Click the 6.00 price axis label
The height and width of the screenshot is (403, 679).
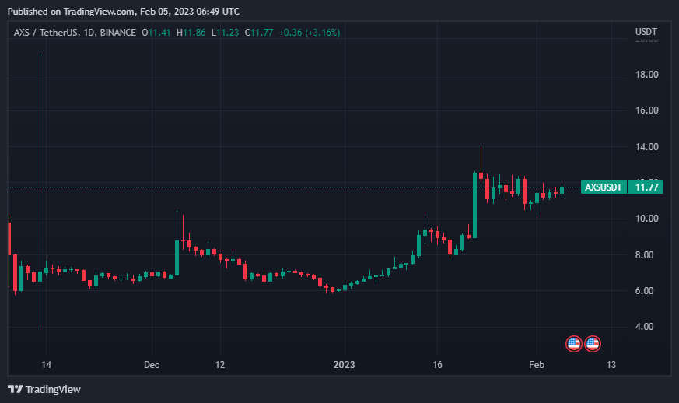click(x=644, y=291)
